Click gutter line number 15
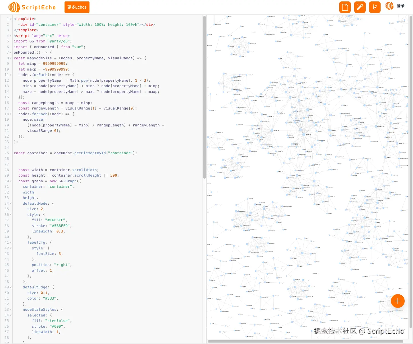 tap(7, 97)
